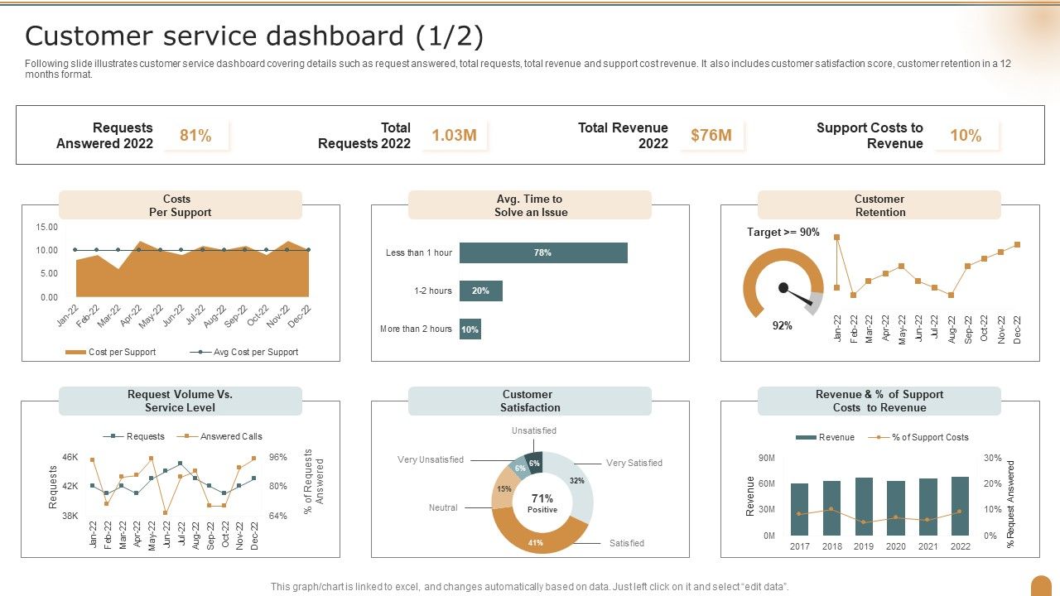
Task: Select the Request Volume Vs. Service Level header
Action: click(x=181, y=401)
